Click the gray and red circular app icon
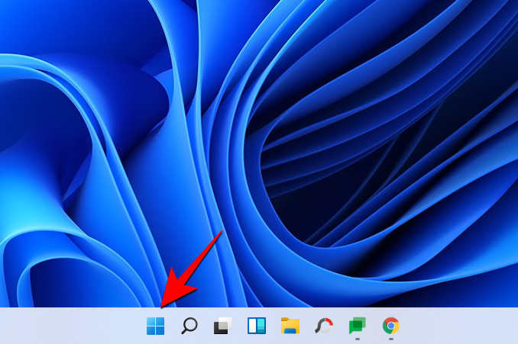 [324, 326]
